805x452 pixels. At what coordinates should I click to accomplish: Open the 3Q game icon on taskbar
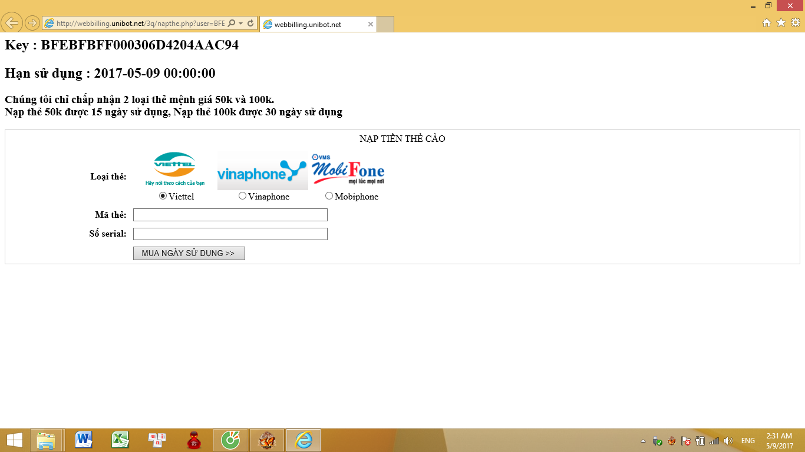point(267,440)
